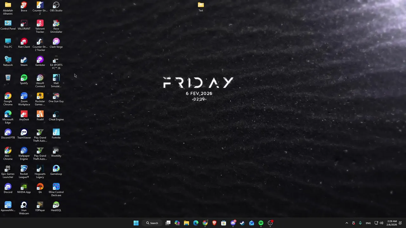Open Task View from the taskbar

pos(168,223)
